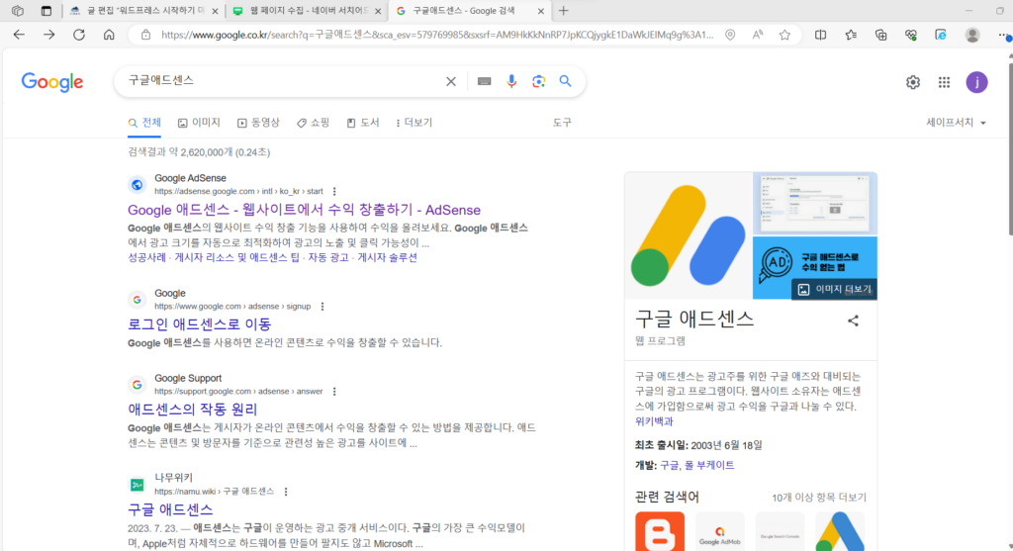Open the Google apps grid

tap(944, 82)
